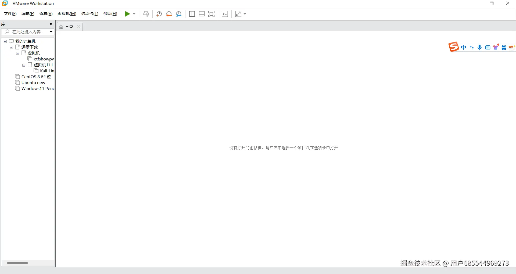Click the stretch guest display icon
This screenshot has height=274, width=516.
point(238,14)
